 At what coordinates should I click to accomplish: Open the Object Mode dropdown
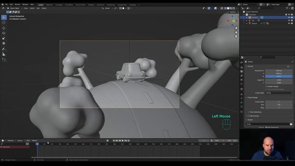point(15,8)
